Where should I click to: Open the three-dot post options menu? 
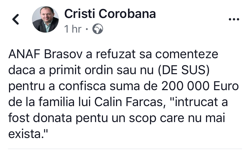[234, 19]
